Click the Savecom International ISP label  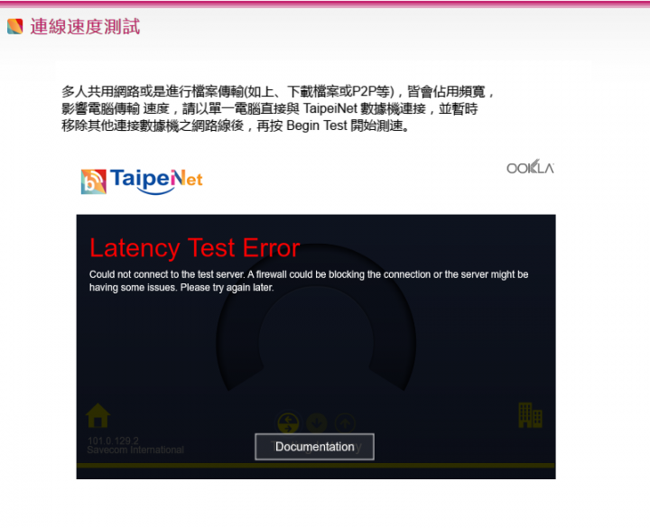(x=135, y=449)
